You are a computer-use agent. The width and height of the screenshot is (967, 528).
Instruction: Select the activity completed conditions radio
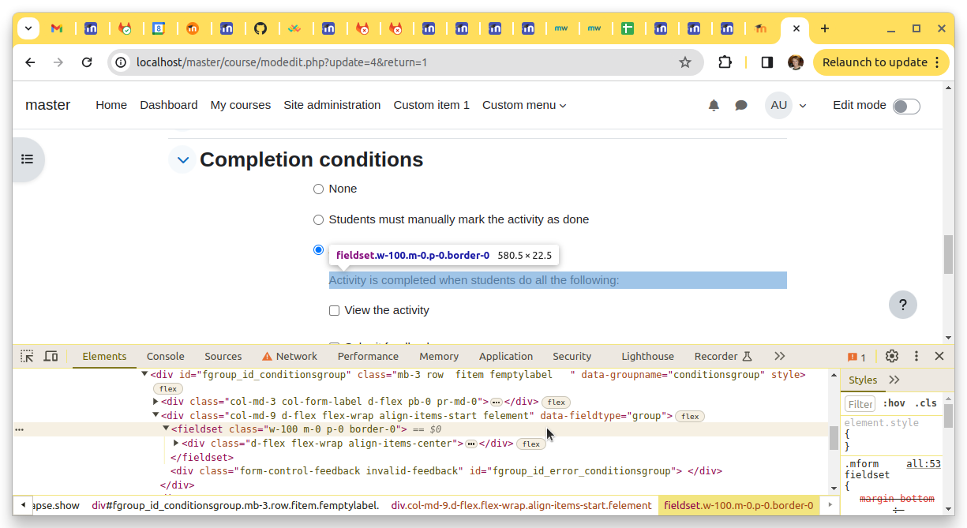tap(319, 249)
